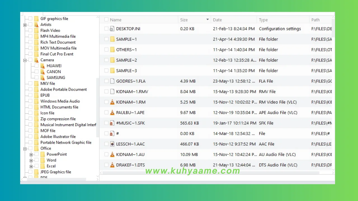Select the Flash Video tree item
358x201 pixels.
50,30
